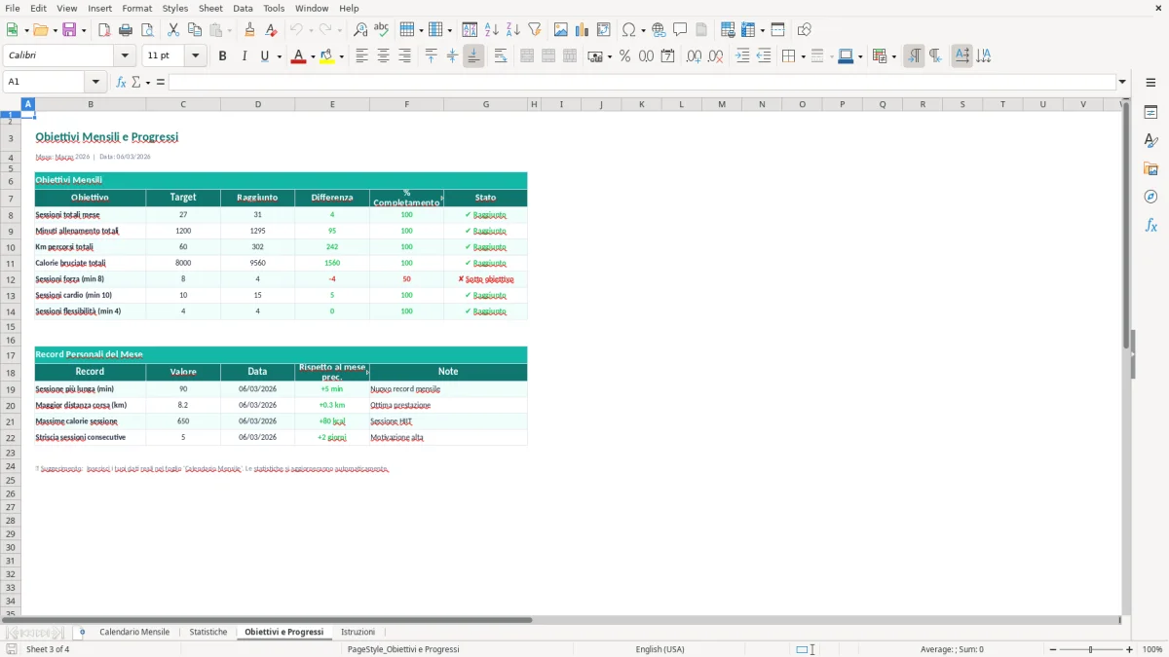Click the Insert Comment icon
1169x657 pixels.
[680, 30]
